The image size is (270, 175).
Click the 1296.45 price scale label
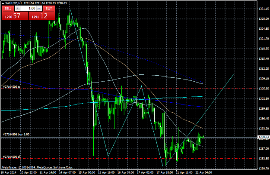point(264,118)
